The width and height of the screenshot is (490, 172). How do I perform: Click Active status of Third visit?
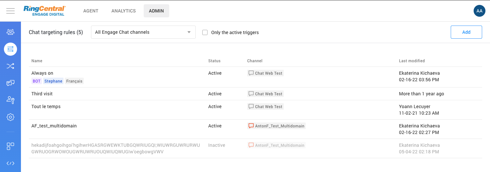(x=215, y=94)
